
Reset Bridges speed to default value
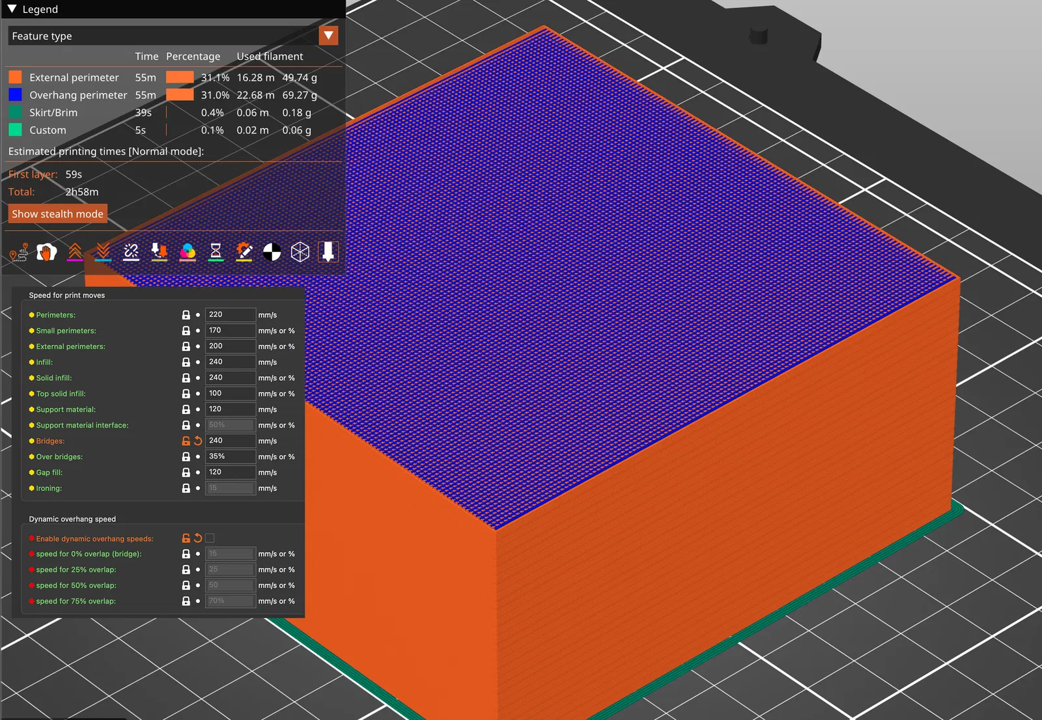[x=198, y=441]
